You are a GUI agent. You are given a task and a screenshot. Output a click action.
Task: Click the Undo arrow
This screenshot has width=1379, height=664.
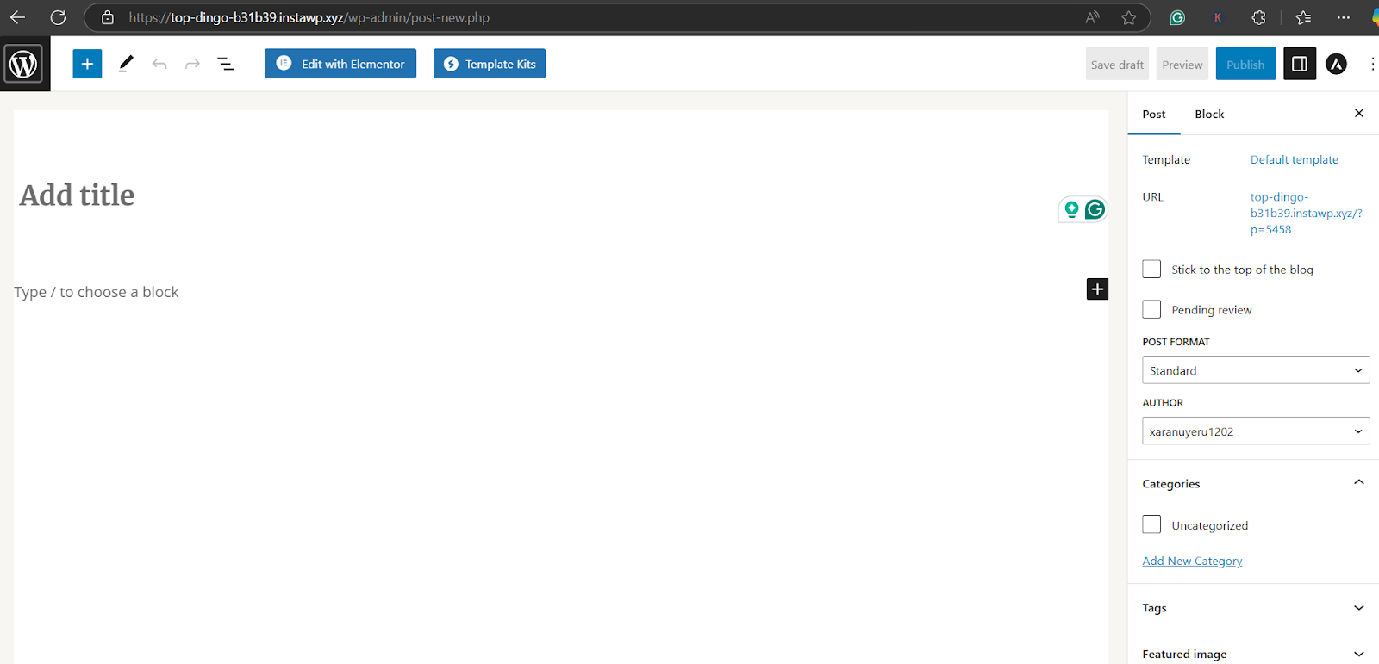point(159,64)
